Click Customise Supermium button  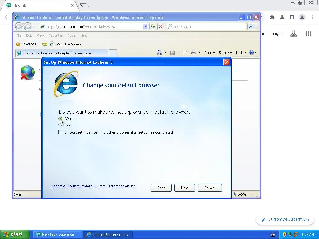(x=285, y=219)
